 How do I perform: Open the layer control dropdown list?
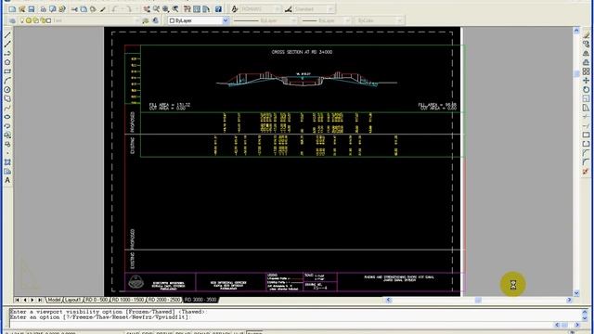pyautogui.click(x=137, y=20)
